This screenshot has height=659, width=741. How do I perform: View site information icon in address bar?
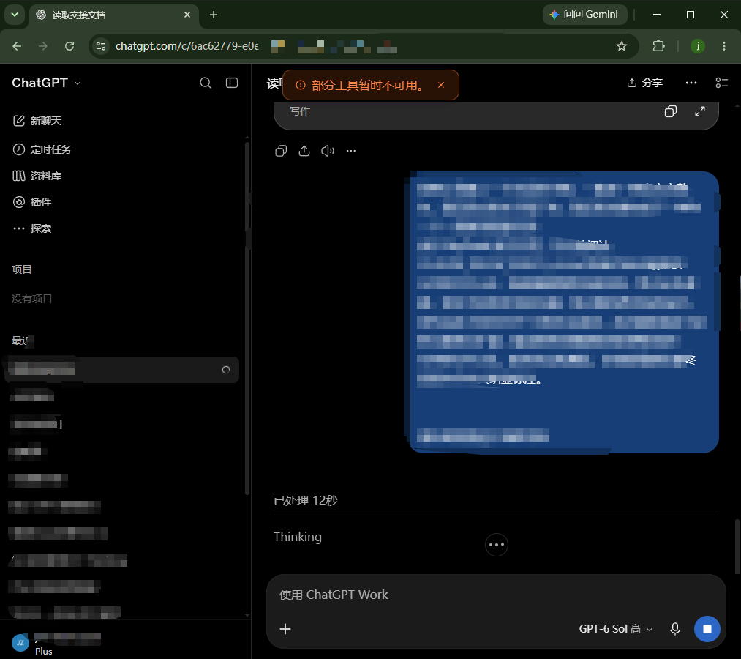[x=101, y=46]
